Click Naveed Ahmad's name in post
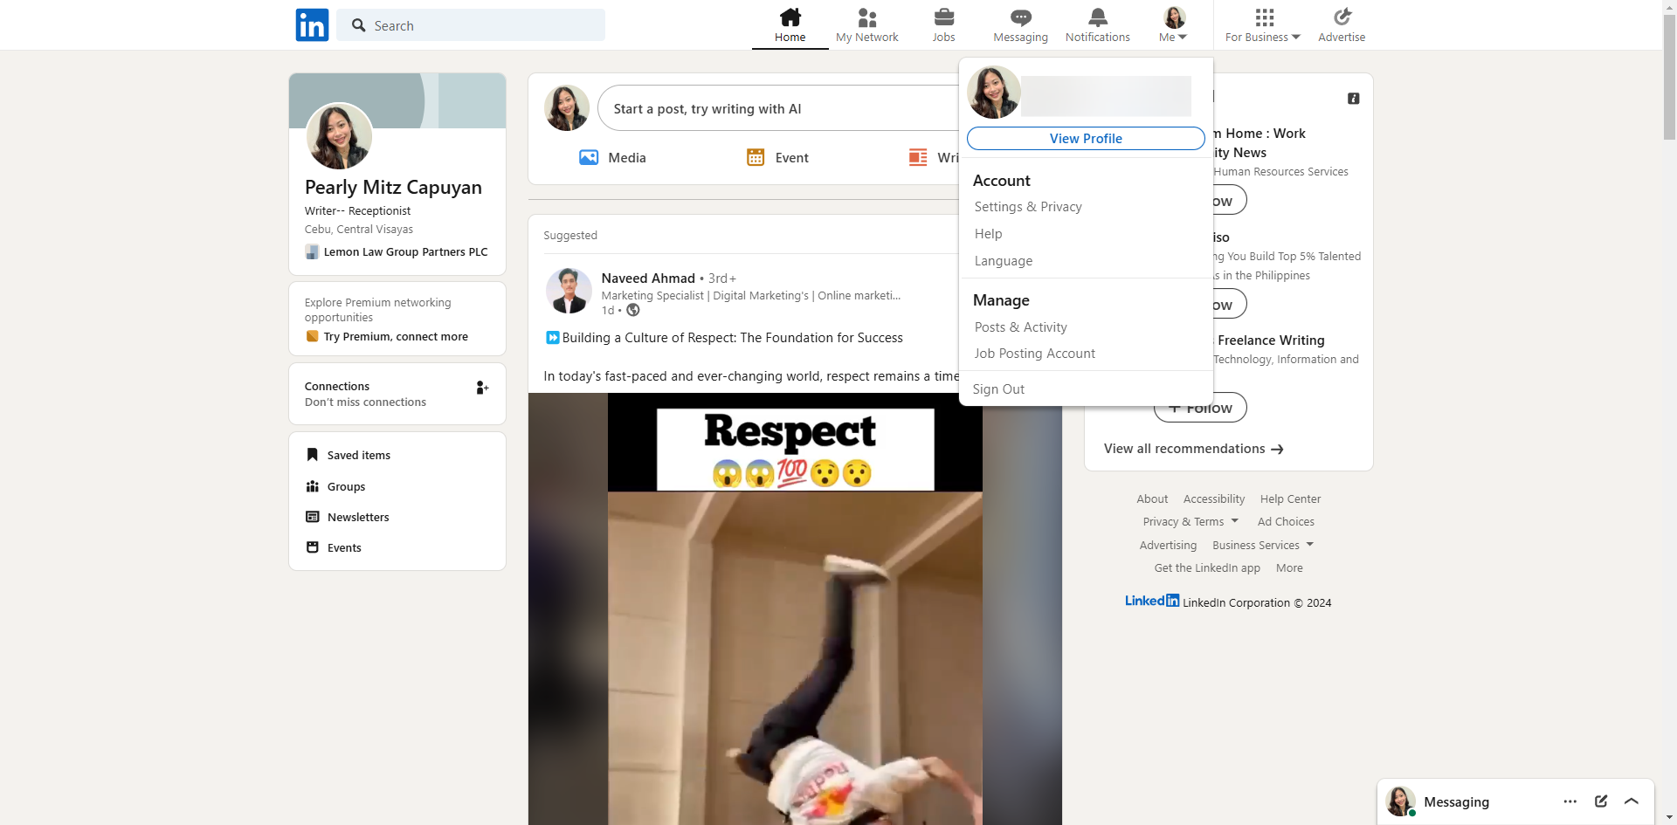Screen dimensions: 1677x825 (648, 278)
